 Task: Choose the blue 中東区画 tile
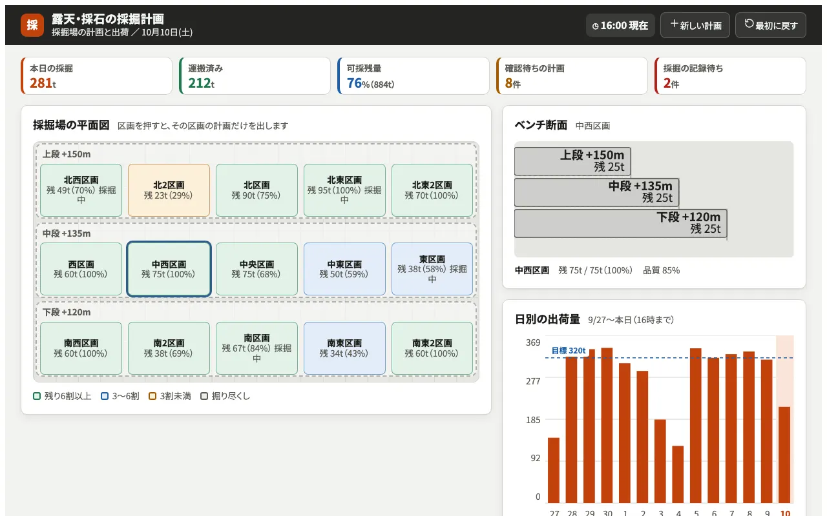344,269
